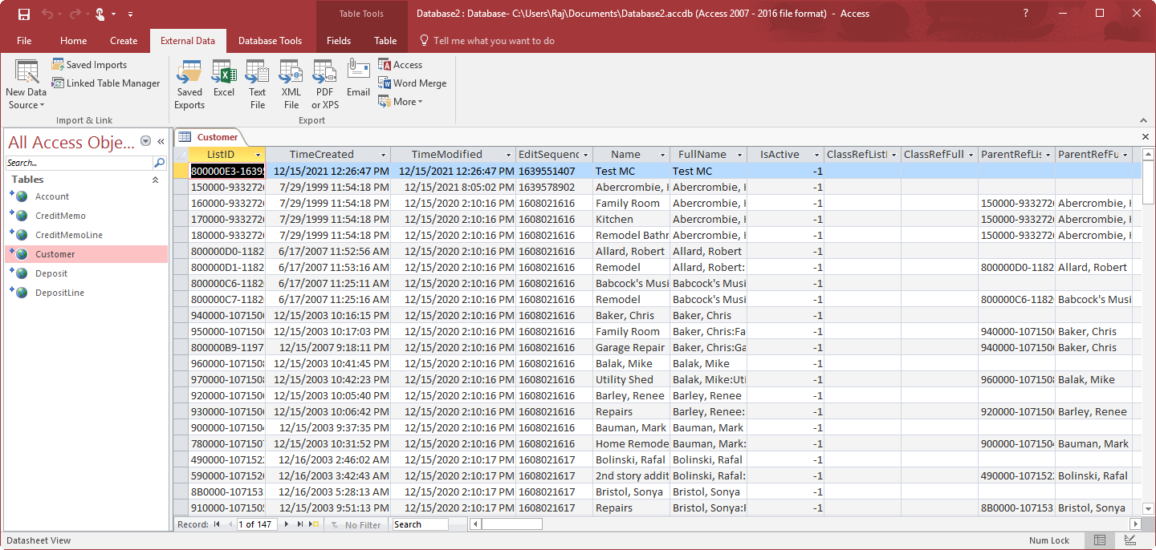1156x550 pixels.
Task: Open Microsoft Access Help
Action: pos(1025,14)
